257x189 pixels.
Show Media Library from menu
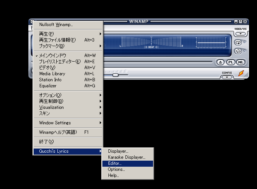point(68,74)
